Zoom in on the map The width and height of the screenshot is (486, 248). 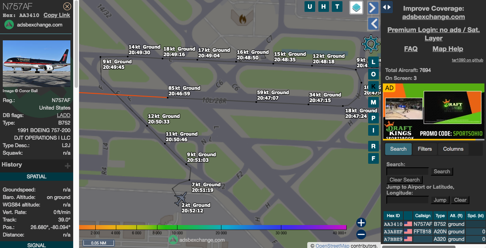point(361,223)
